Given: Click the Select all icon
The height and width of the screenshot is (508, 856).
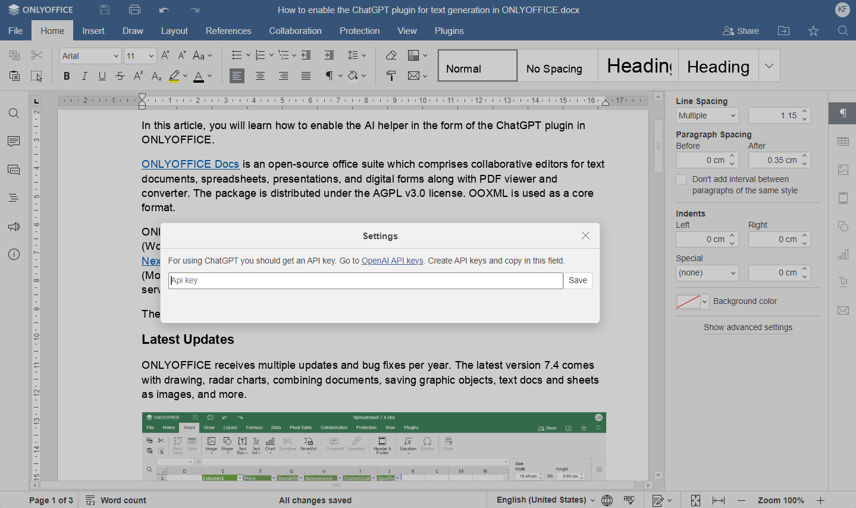Looking at the screenshot, I should pyautogui.click(x=37, y=76).
